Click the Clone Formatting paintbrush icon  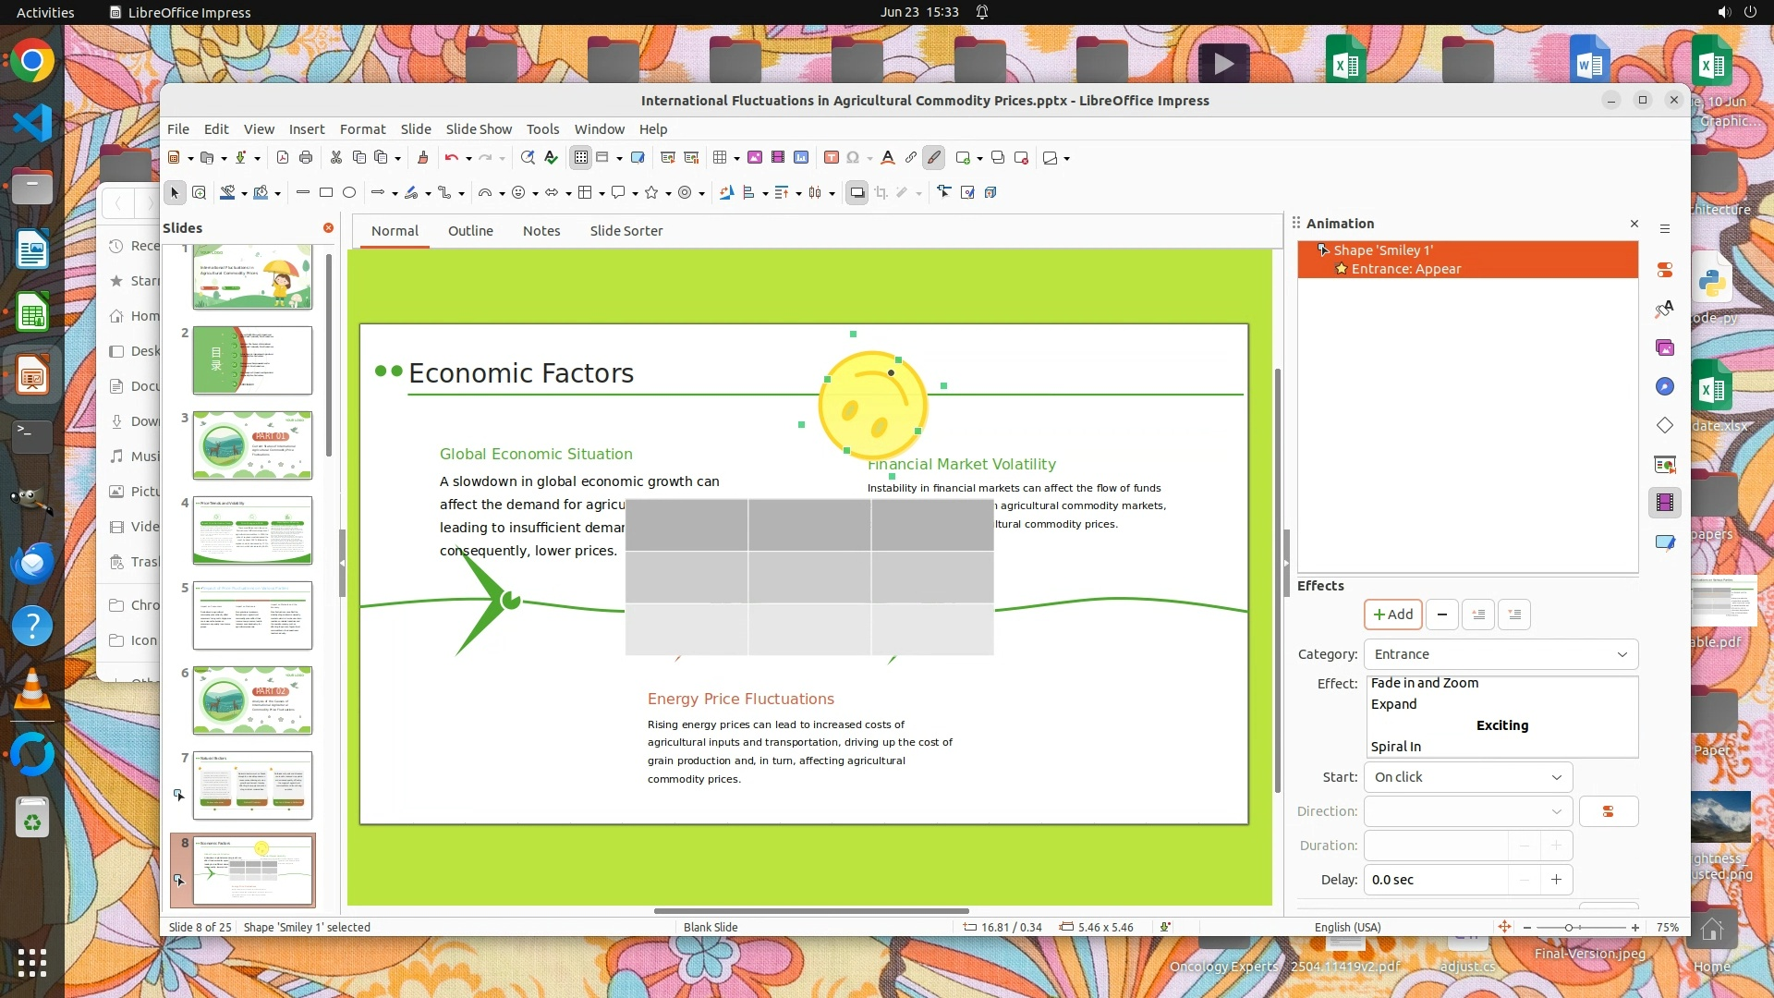[423, 158]
